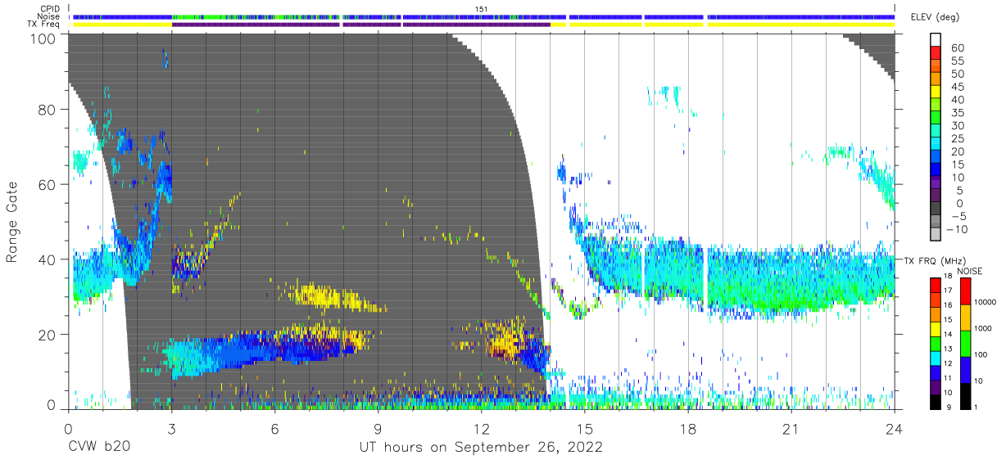Pick the white top swatch in ELEV color bar
The image size is (1006, 464).
(x=936, y=40)
